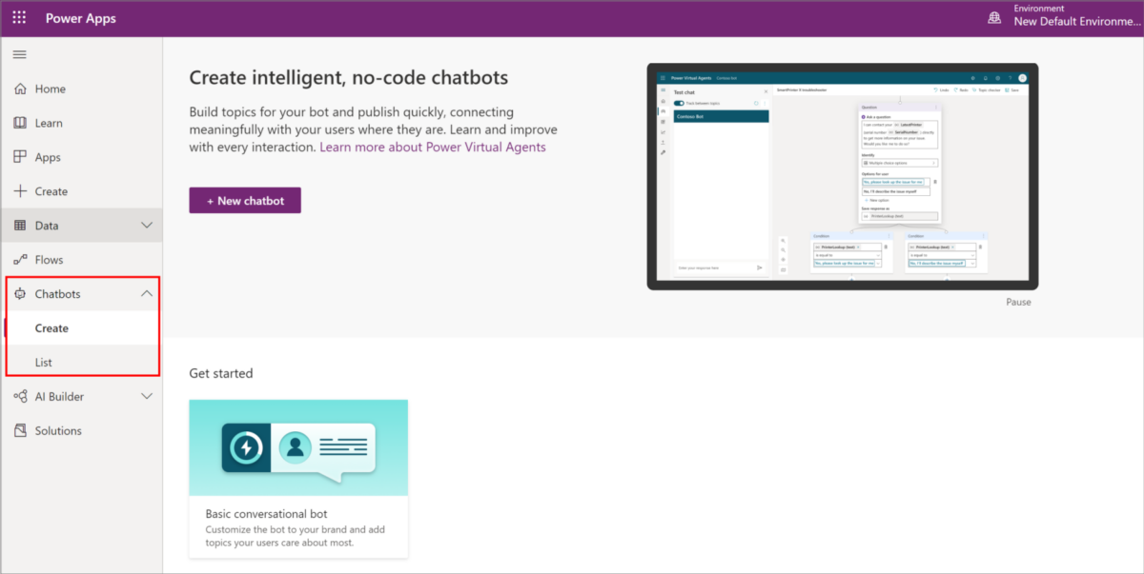Expand the Data section dropdown
The width and height of the screenshot is (1144, 574).
coord(147,225)
